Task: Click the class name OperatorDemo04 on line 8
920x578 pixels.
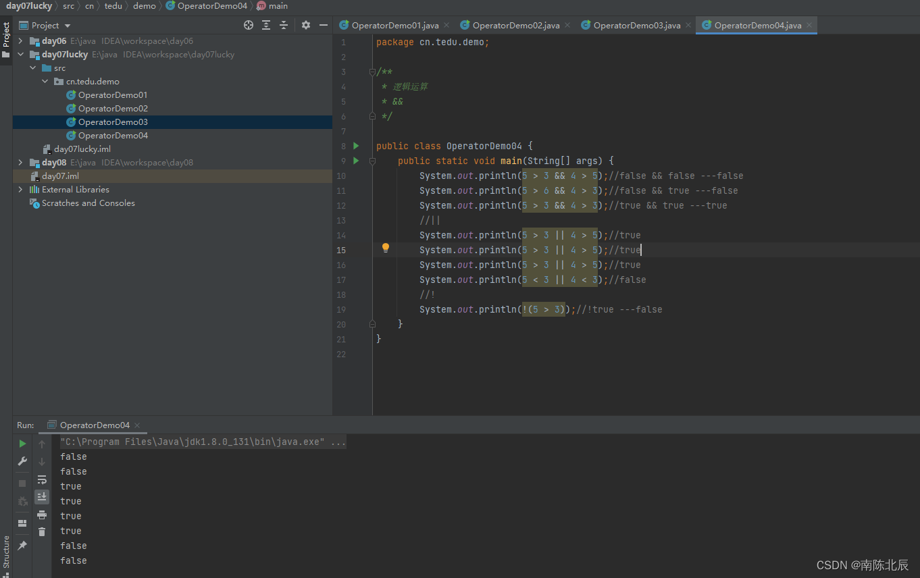Action: tap(484, 146)
